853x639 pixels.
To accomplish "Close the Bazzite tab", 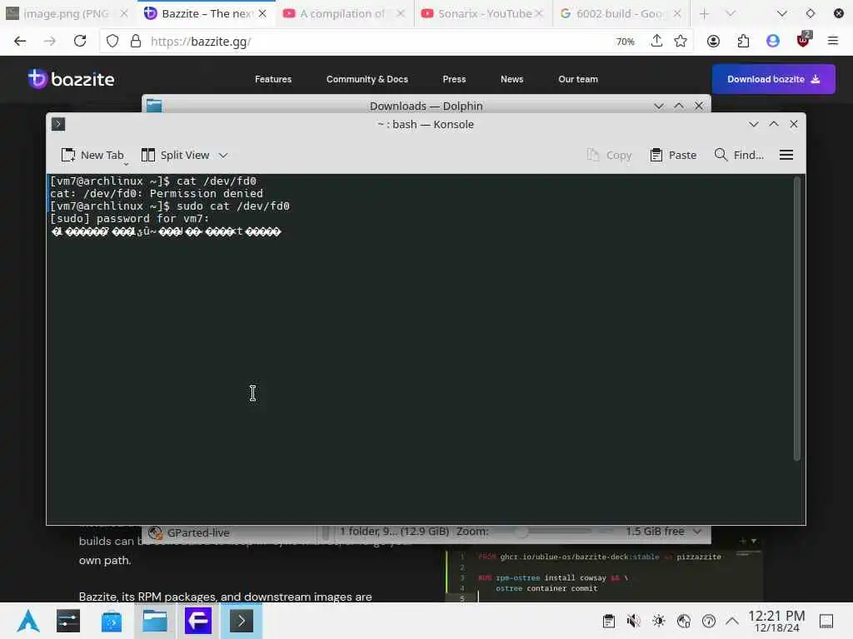I will coord(262,13).
